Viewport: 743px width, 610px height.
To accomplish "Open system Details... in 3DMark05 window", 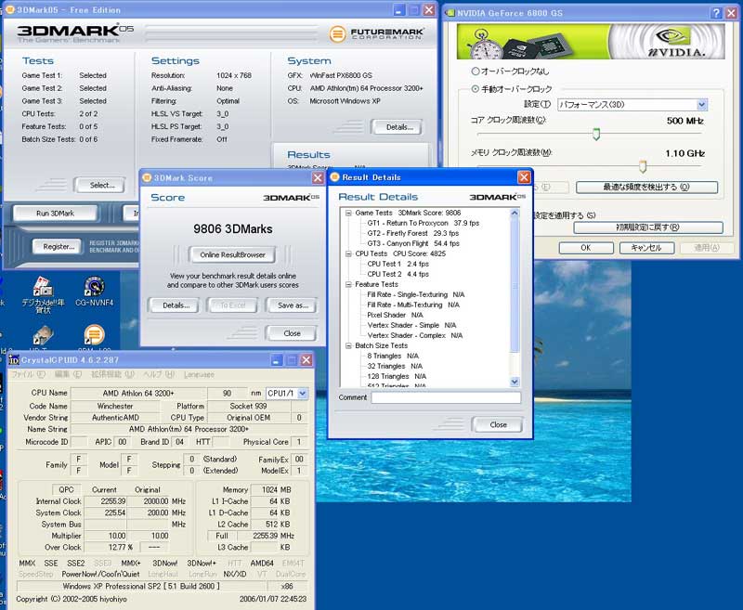I will point(399,127).
